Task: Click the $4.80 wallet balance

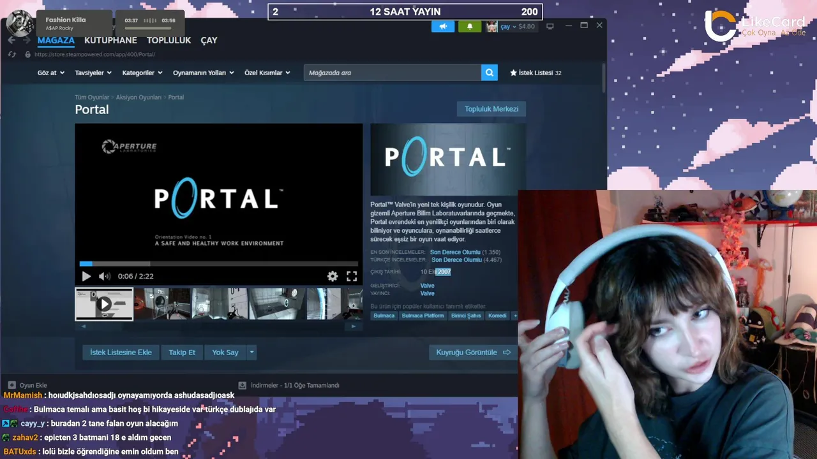Action: (527, 27)
